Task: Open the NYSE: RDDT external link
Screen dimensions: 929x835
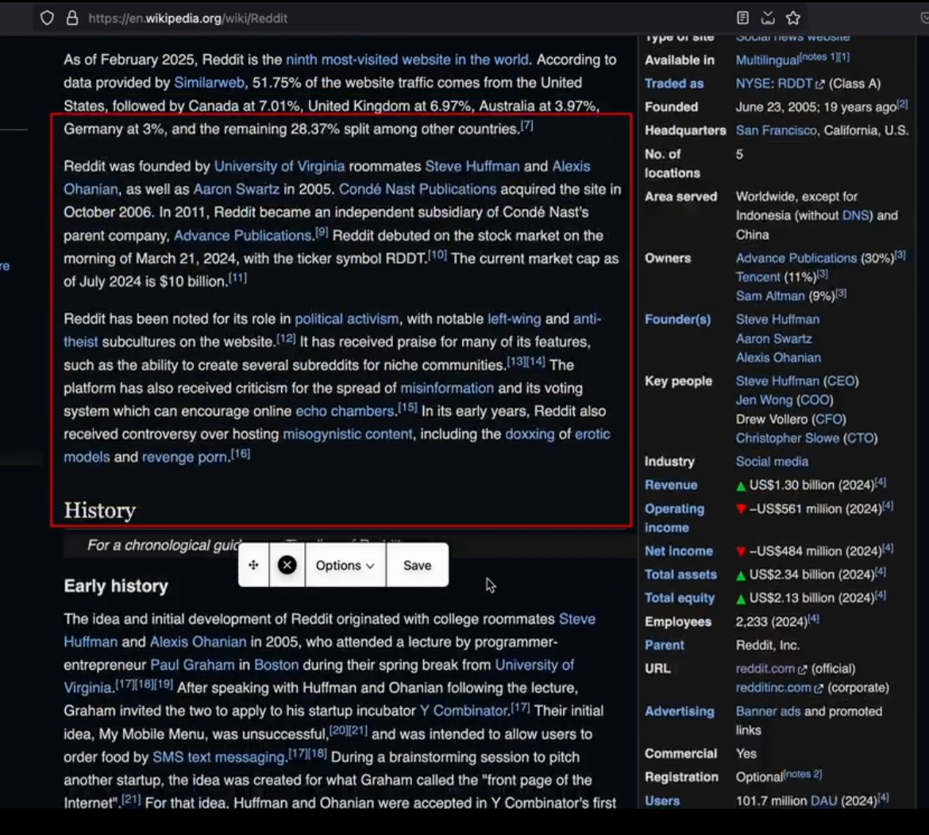Action: pyautogui.click(x=780, y=83)
